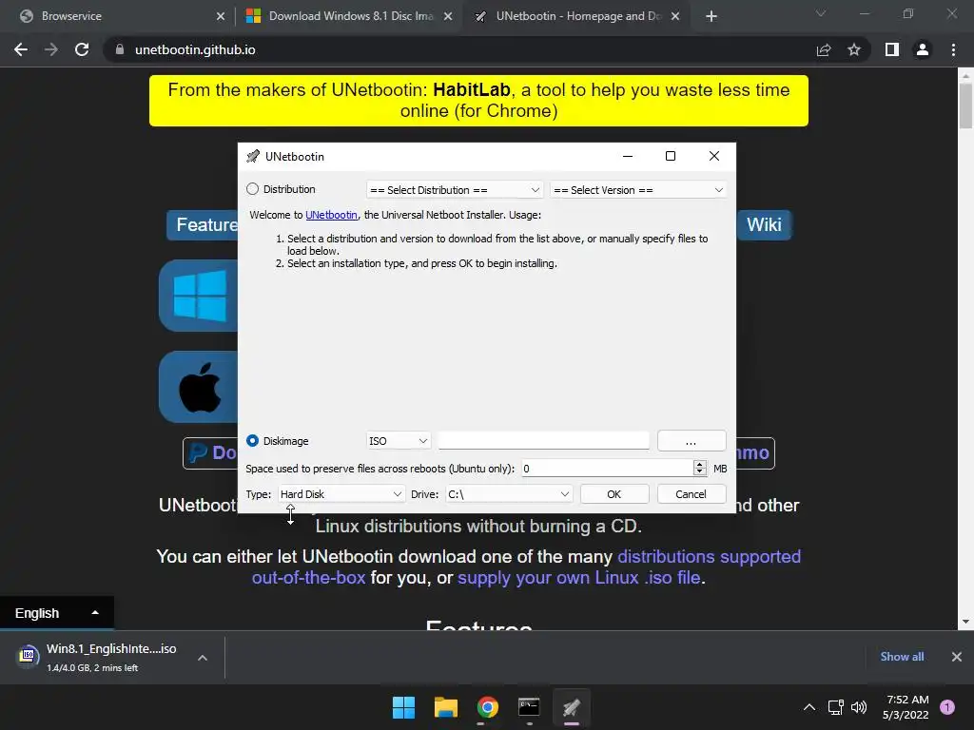This screenshot has width=974, height=730.
Task: Bookmark this page with star icon
Action: pyautogui.click(x=854, y=49)
